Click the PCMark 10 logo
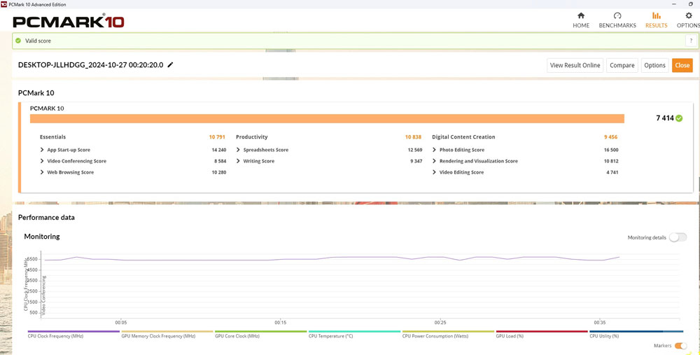Image resolution: width=700 pixels, height=355 pixels. click(x=69, y=22)
